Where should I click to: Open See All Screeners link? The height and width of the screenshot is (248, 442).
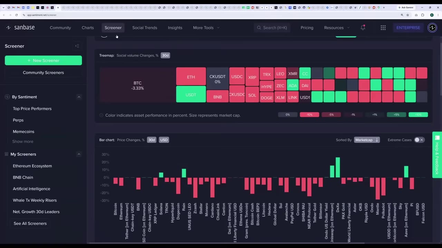pos(30,224)
